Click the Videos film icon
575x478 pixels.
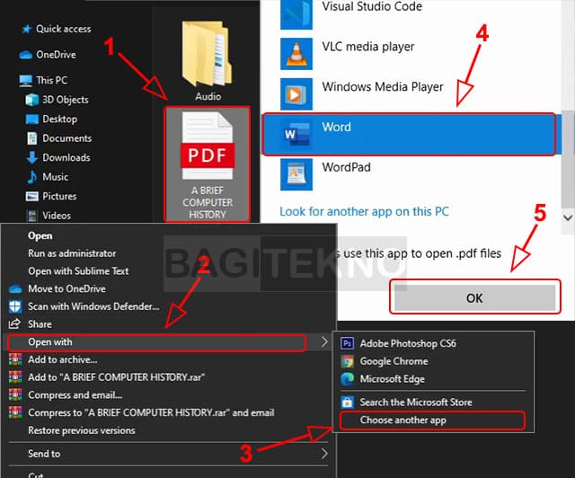coord(32,216)
